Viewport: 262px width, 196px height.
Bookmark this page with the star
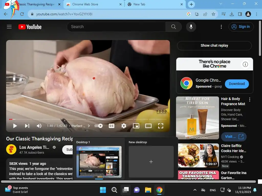(213, 14)
